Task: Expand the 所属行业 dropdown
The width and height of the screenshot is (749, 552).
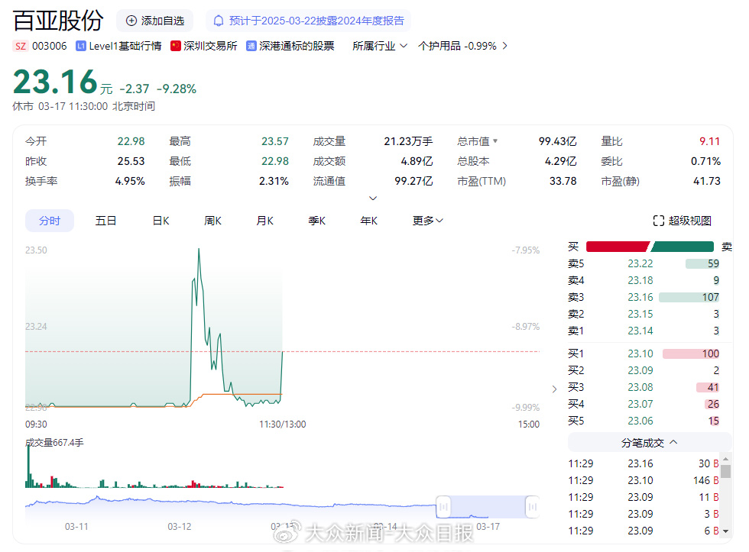Action: (x=380, y=46)
